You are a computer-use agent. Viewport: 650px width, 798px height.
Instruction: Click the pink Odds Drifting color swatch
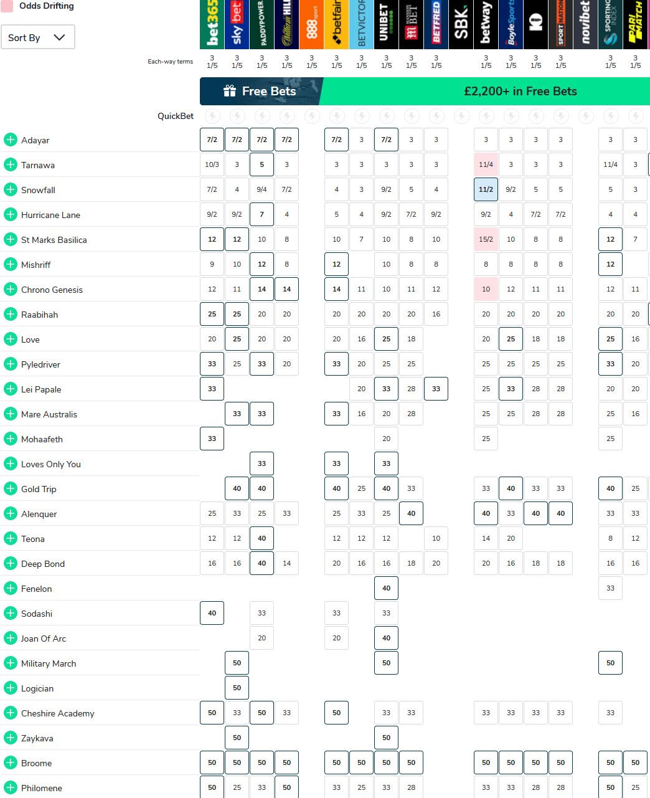pyautogui.click(x=7, y=6)
